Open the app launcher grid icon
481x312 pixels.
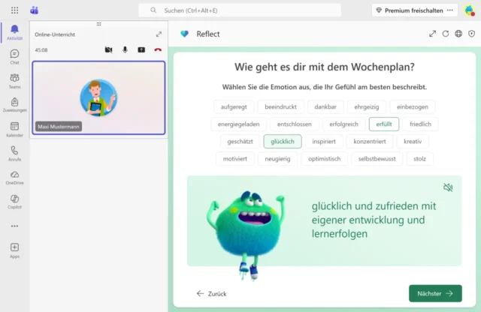[14, 10]
